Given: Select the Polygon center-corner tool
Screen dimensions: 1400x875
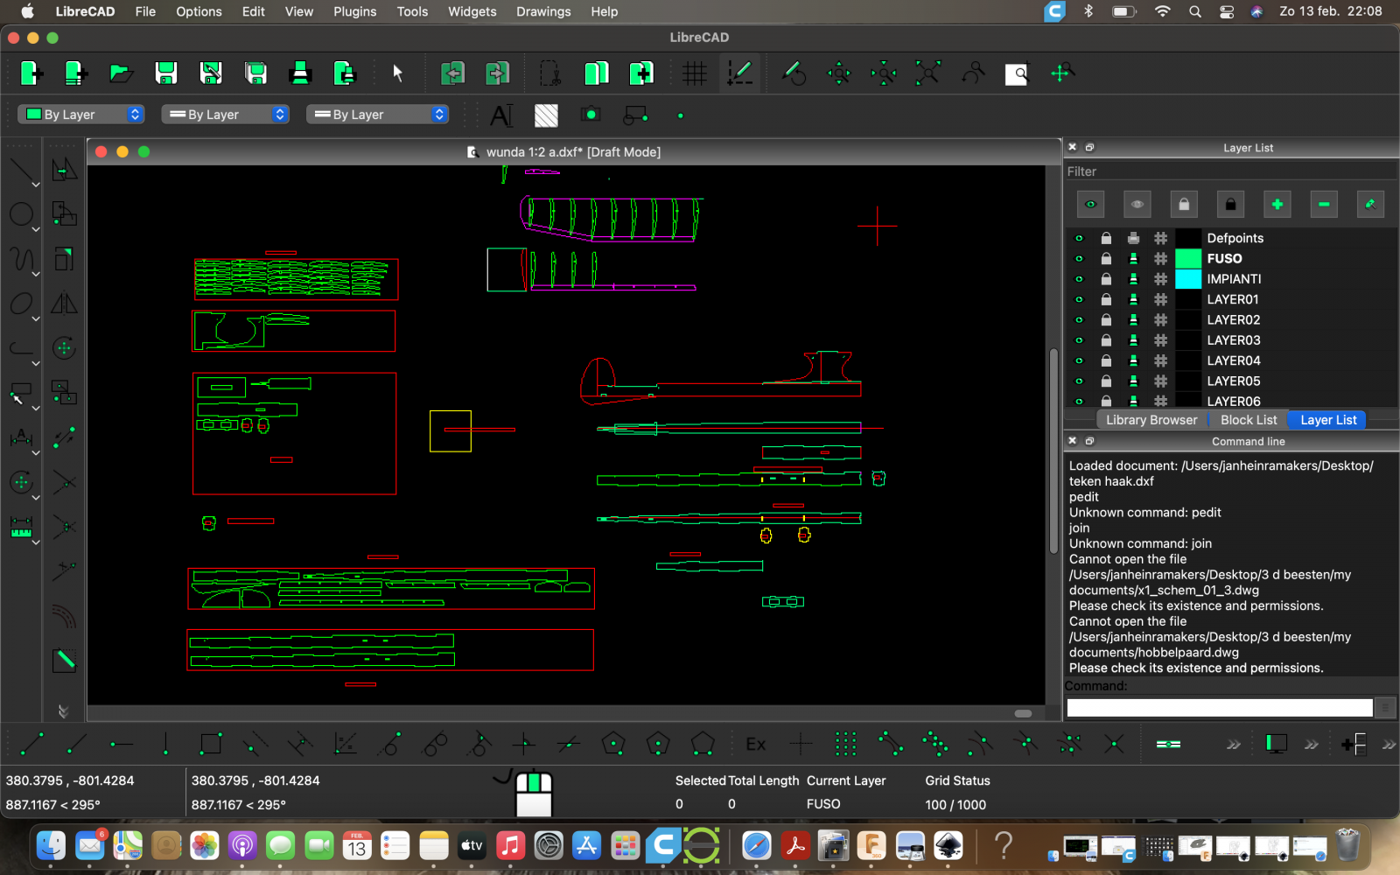Looking at the screenshot, I should tap(613, 745).
